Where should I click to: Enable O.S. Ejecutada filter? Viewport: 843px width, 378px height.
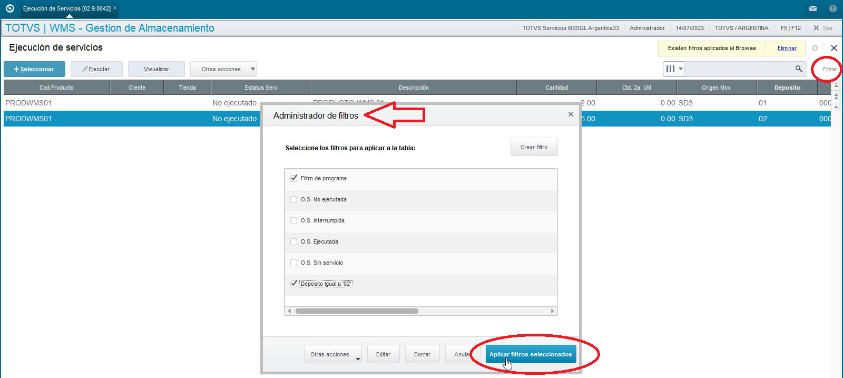(x=294, y=241)
